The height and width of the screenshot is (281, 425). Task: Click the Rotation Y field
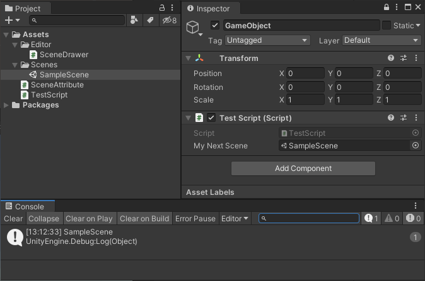pos(354,87)
